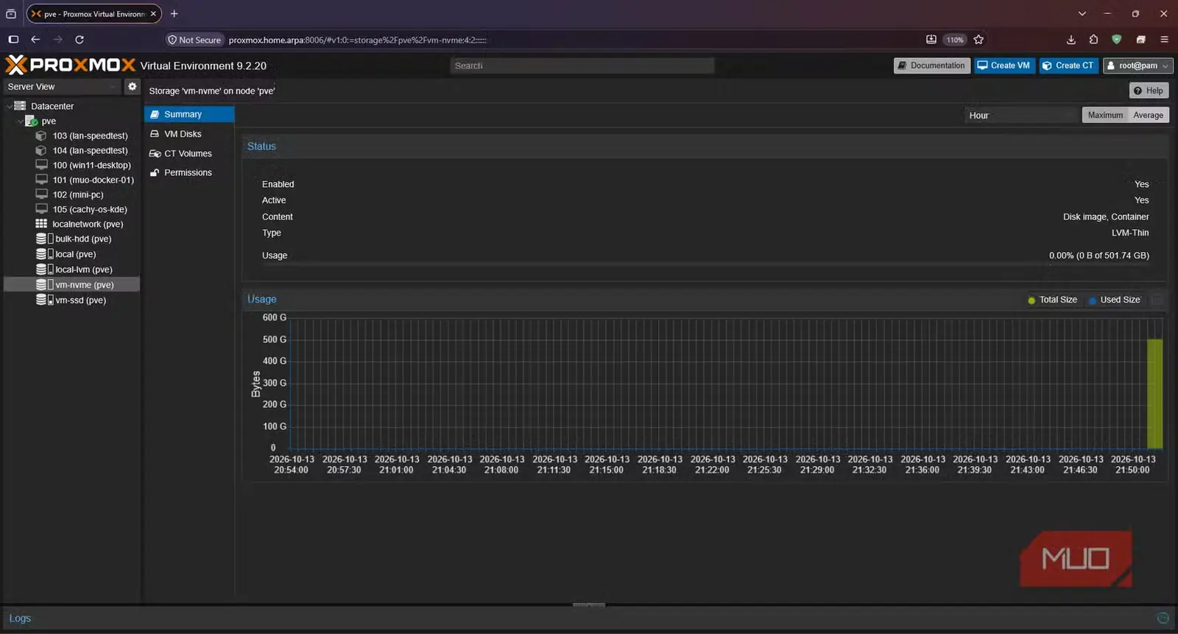Open the Permissions tab
1178x634 pixels.
pyautogui.click(x=189, y=172)
